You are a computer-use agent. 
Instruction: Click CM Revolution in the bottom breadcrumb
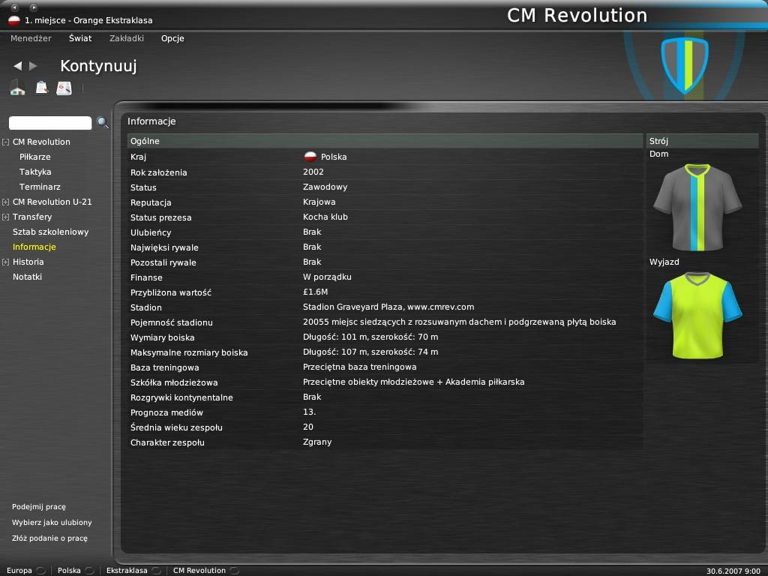coord(199,571)
